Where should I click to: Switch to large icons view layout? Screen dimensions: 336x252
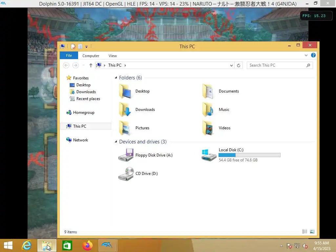(x=312, y=232)
